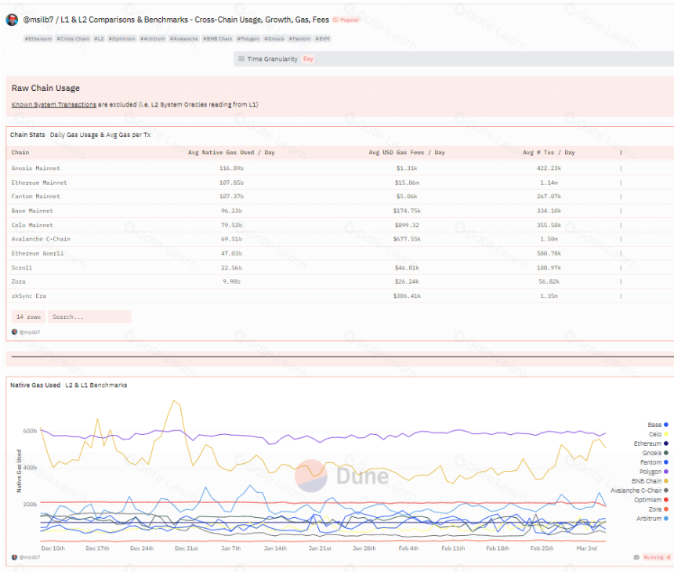Toggle Polygon series in chart legend
The image size is (674, 572).
pos(654,472)
